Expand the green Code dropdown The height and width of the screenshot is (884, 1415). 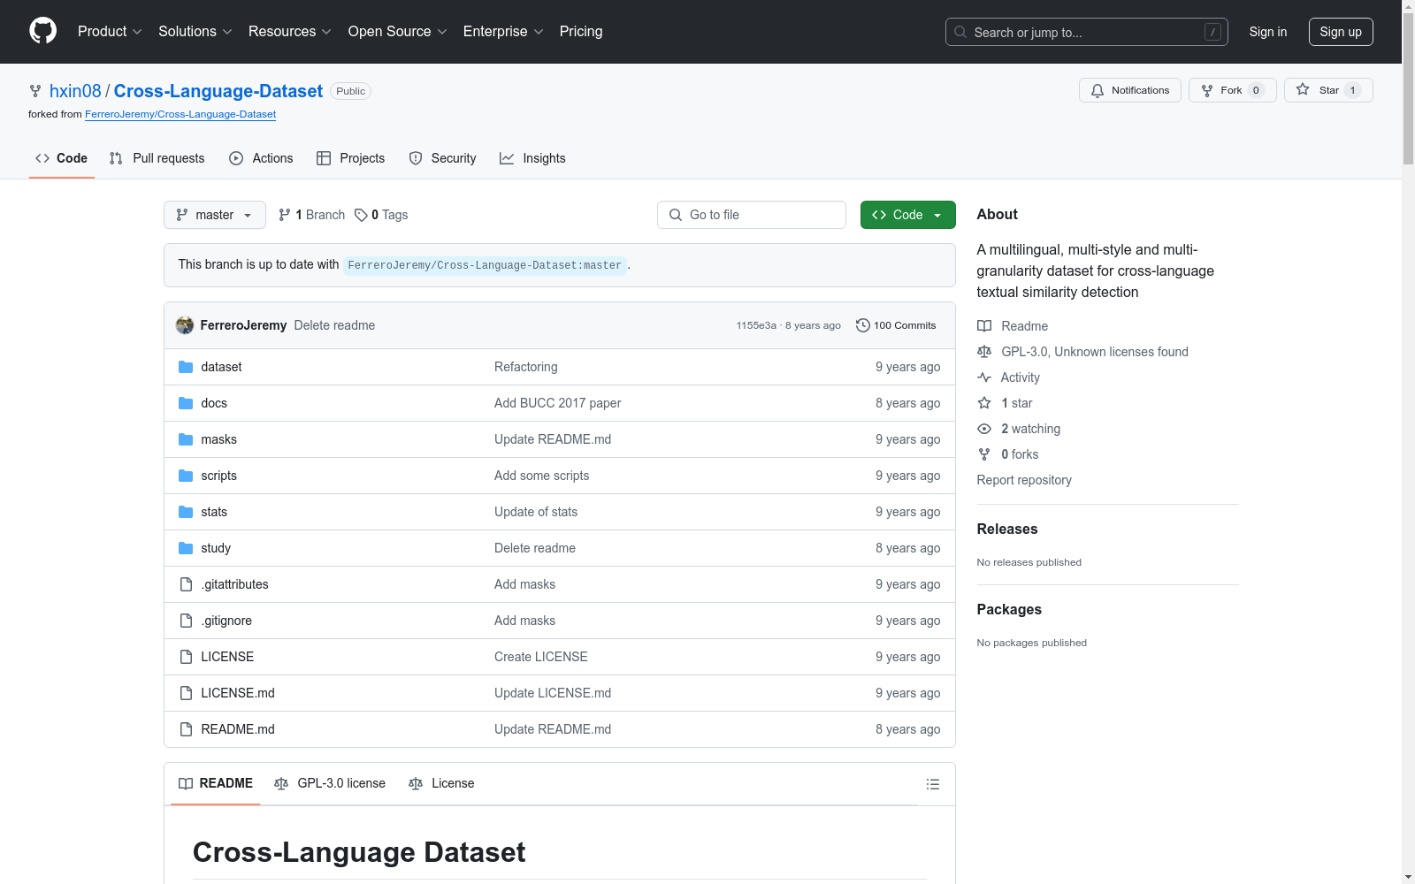click(907, 215)
